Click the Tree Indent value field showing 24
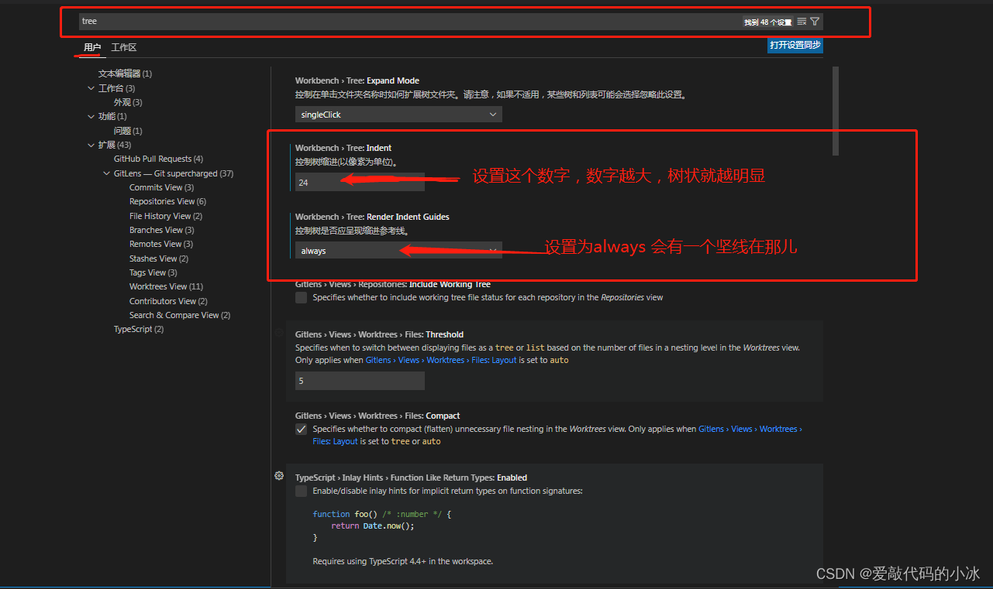The height and width of the screenshot is (589, 993). [360, 183]
